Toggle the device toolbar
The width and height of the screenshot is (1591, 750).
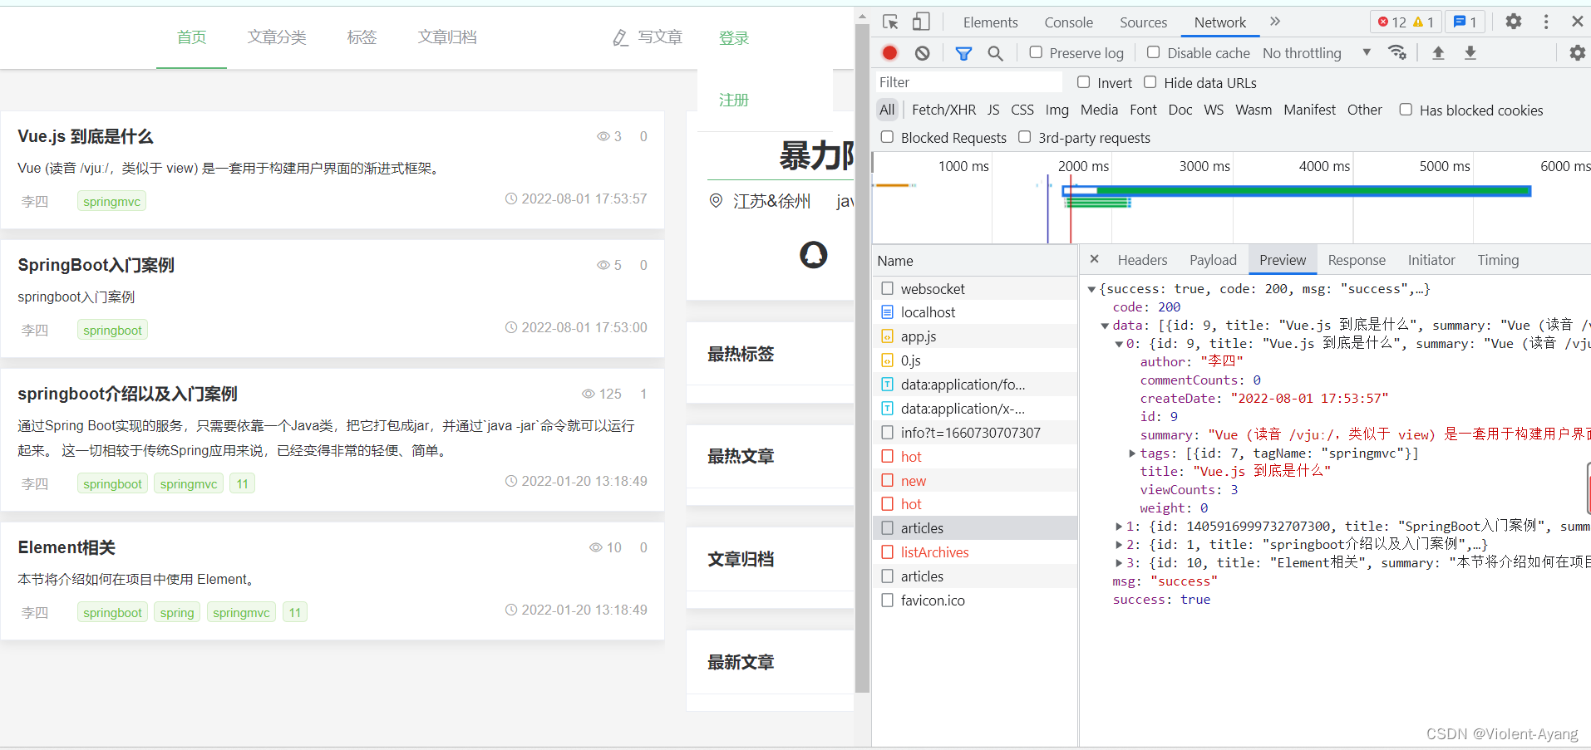[x=919, y=21]
